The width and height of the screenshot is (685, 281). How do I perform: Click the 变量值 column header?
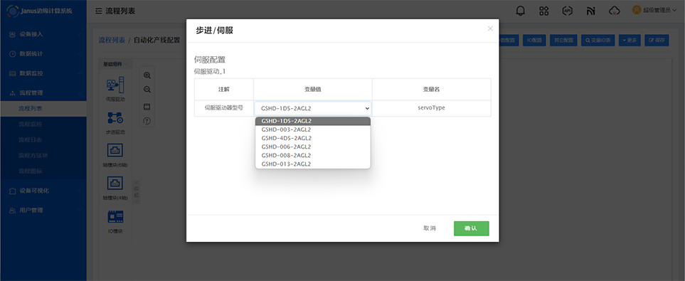pyautogui.click(x=313, y=89)
